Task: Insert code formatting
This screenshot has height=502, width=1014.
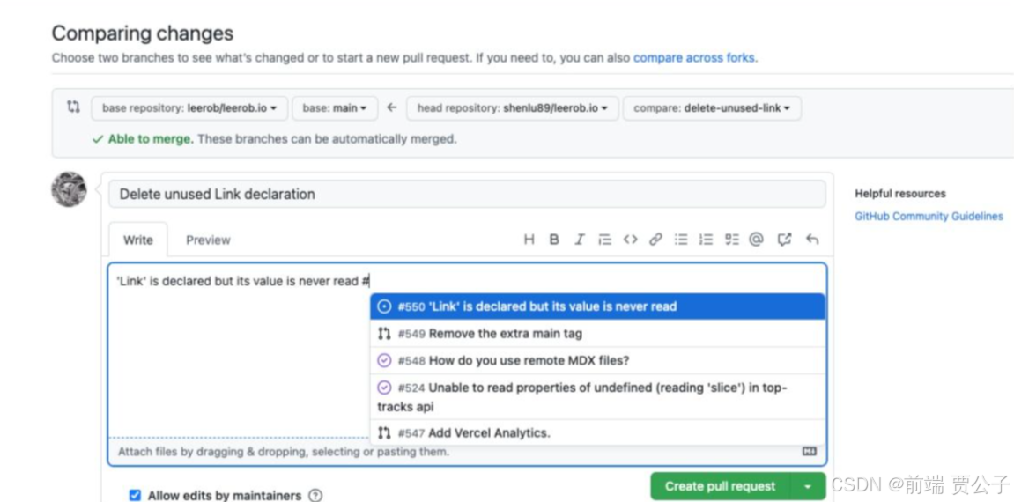Action: (631, 240)
